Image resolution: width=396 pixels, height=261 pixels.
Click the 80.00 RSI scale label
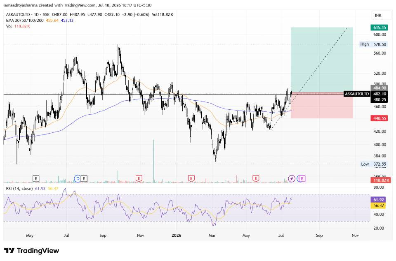[379, 187]
